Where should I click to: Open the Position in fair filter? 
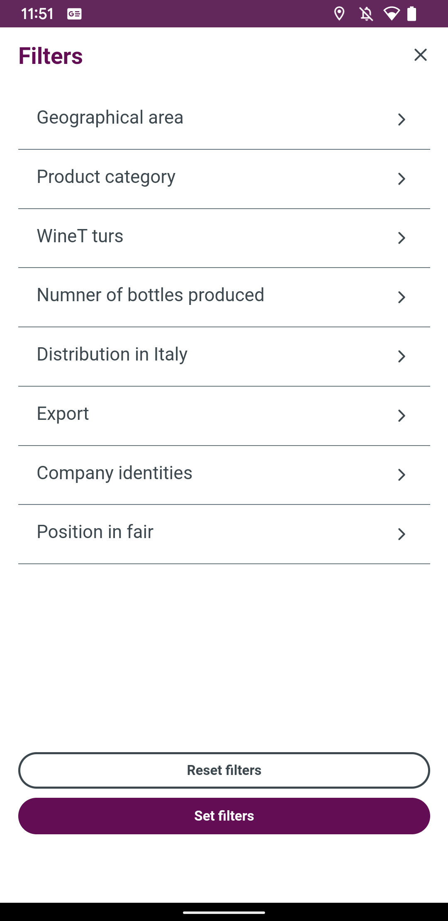(95, 532)
